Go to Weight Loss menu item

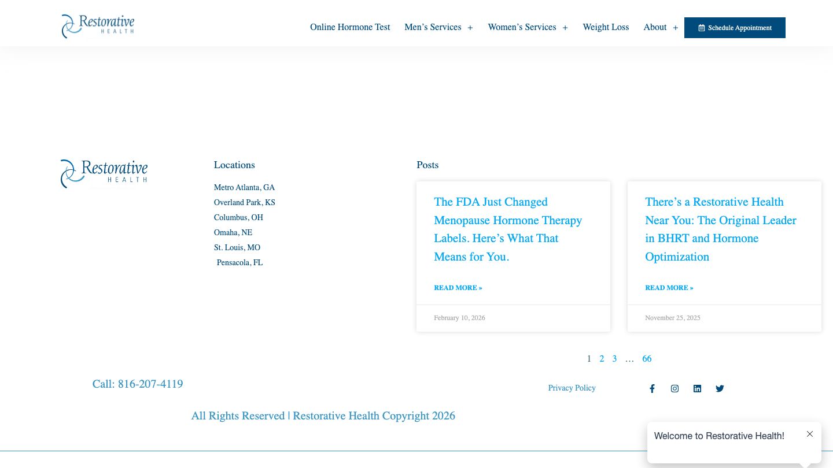tap(606, 27)
